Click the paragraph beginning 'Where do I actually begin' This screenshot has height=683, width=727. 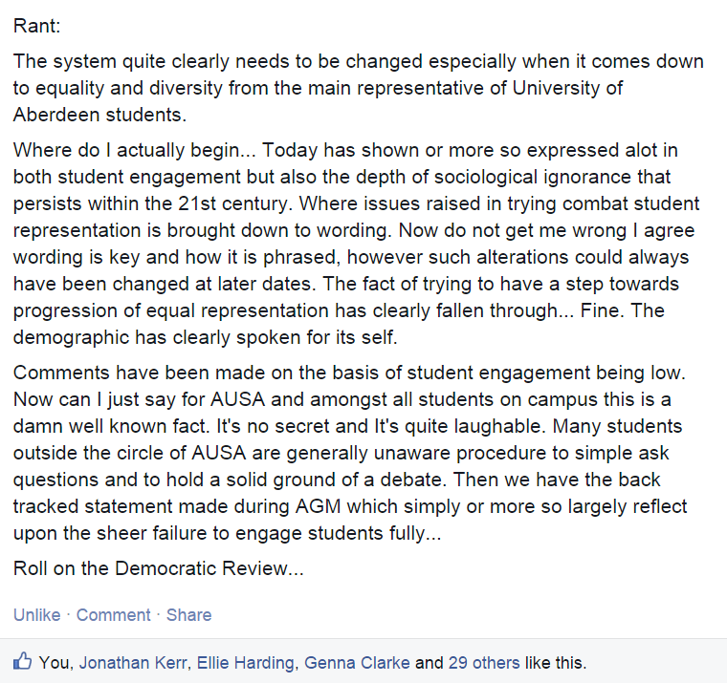coord(356,244)
